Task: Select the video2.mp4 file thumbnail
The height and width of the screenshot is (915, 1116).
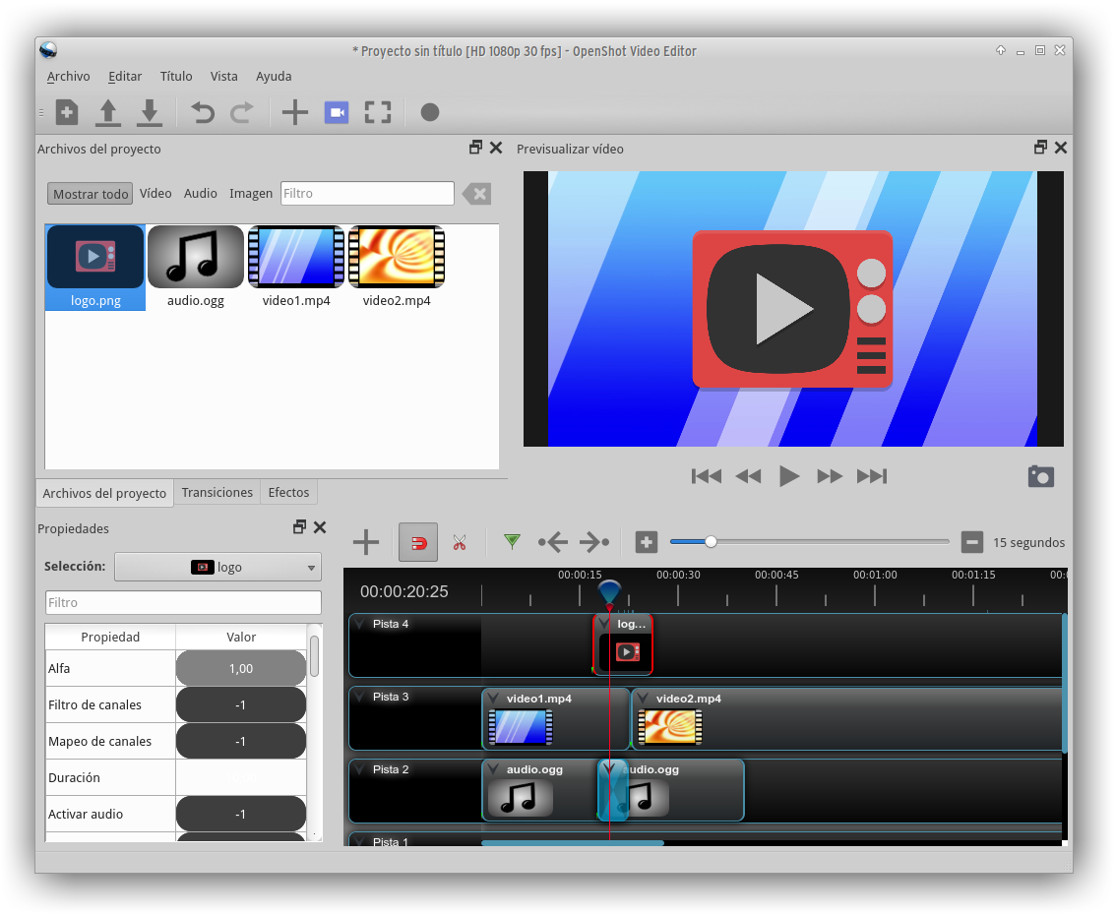Action: (x=397, y=257)
